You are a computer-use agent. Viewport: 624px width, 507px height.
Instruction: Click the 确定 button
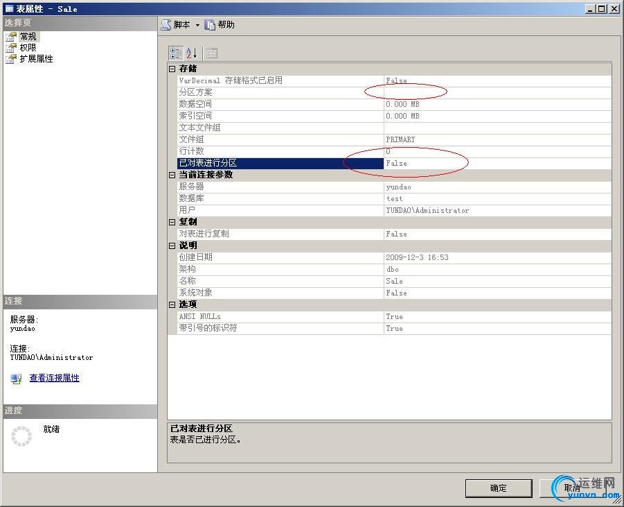pyautogui.click(x=499, y=488)
